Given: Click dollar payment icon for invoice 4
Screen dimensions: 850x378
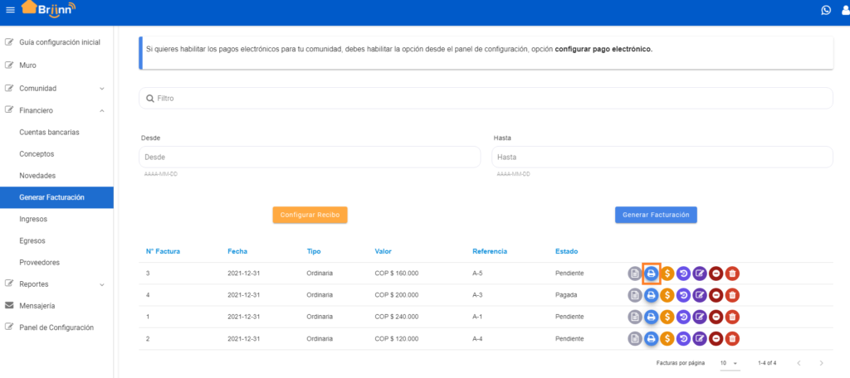Looking at the screenshot, I should click(667, 295).
